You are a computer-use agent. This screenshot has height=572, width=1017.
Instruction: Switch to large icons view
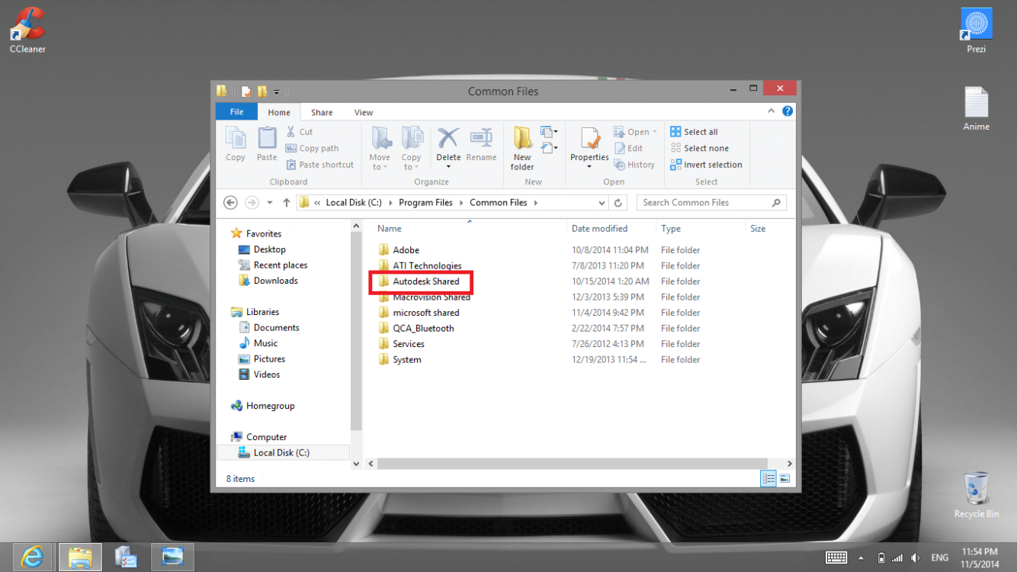coord(784,479)
